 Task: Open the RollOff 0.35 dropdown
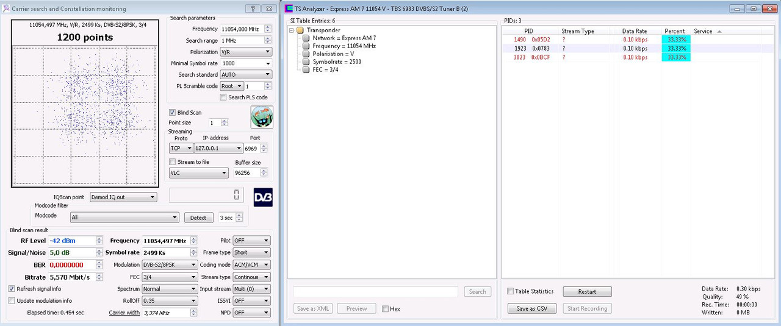(170, 300)
